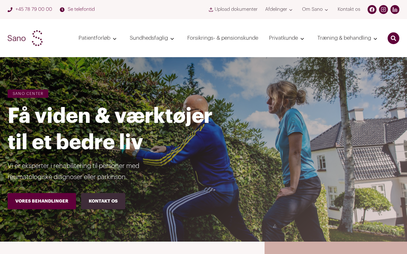Viewport: 407px width, 254px height.
Task: Click the magnifier search icon
Action: (393, 38)
